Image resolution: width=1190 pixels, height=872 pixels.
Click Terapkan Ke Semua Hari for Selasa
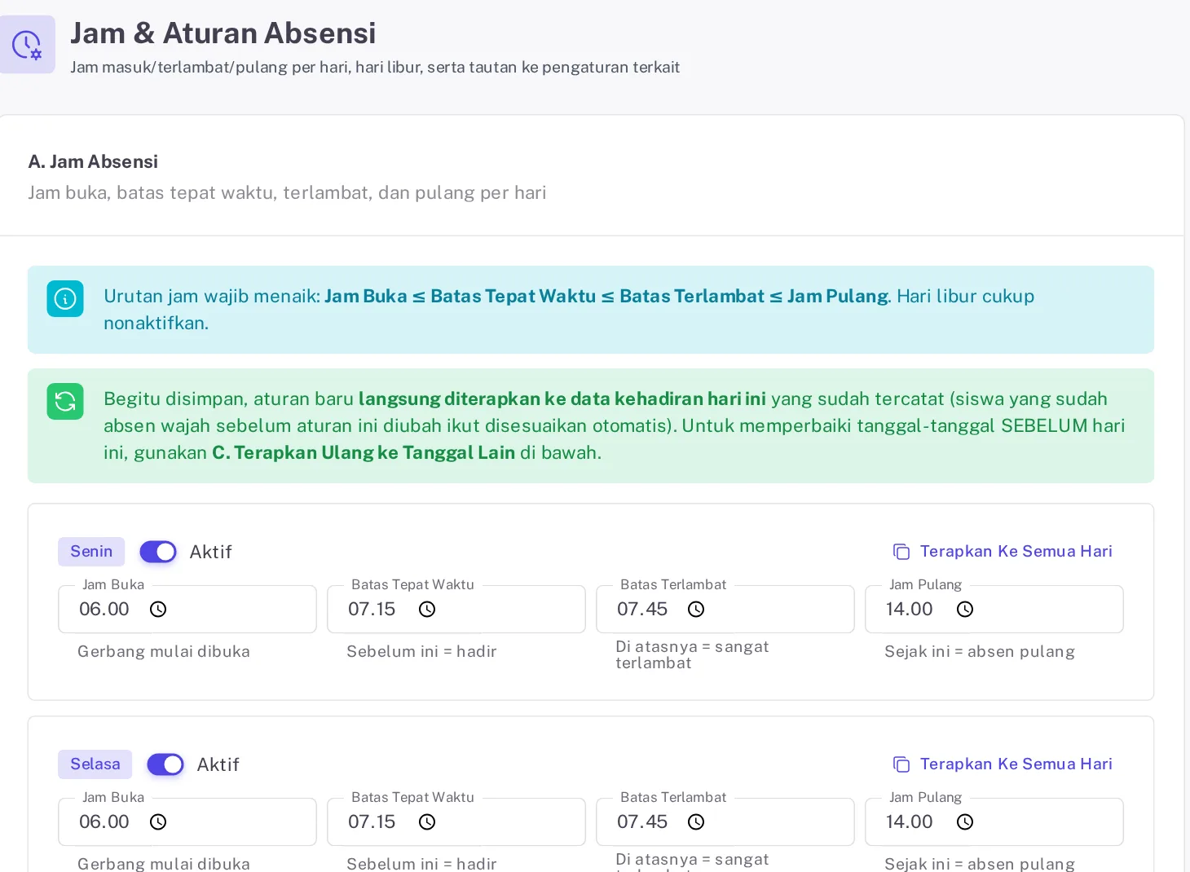[x=1003, y=764]
